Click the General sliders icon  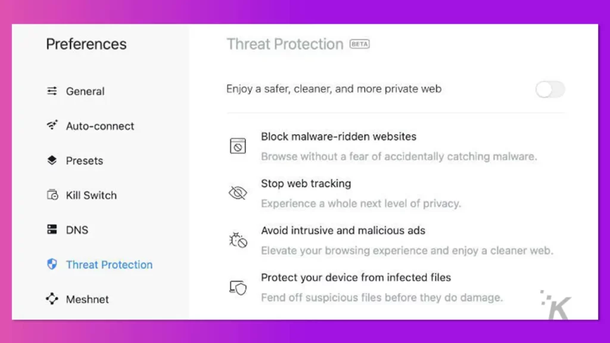pos(52,91)
